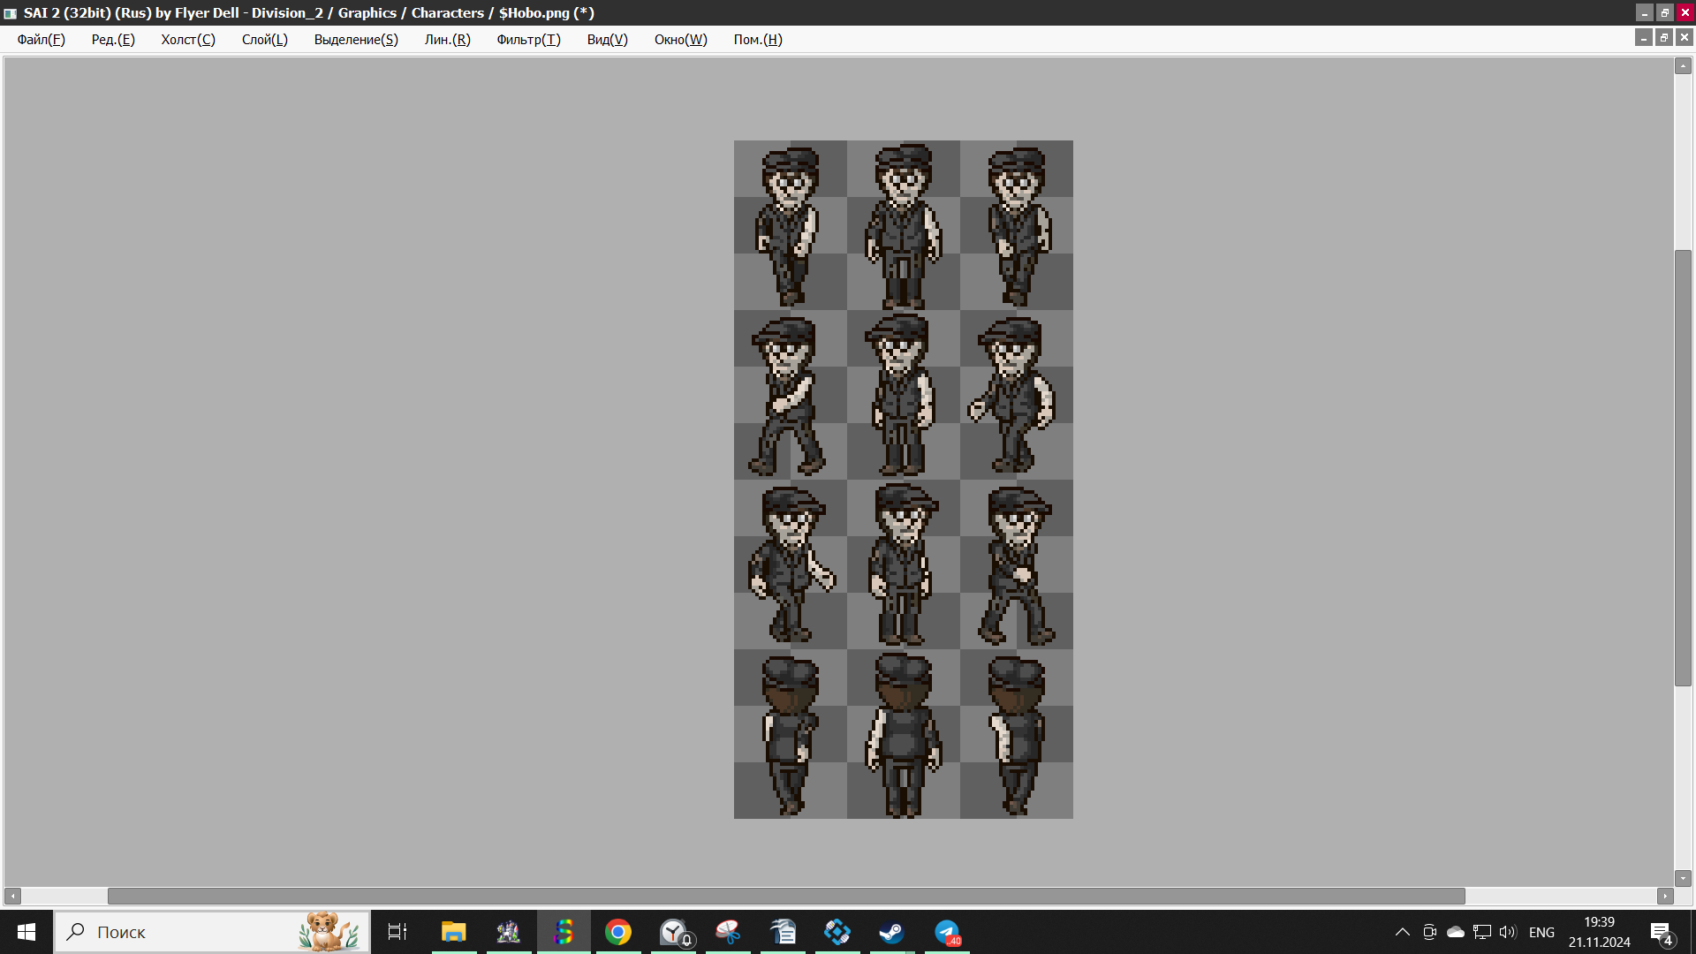Viewport: 1696px width, 954px height.
Task: Open Steam from the taskbar
Action: 891,932
